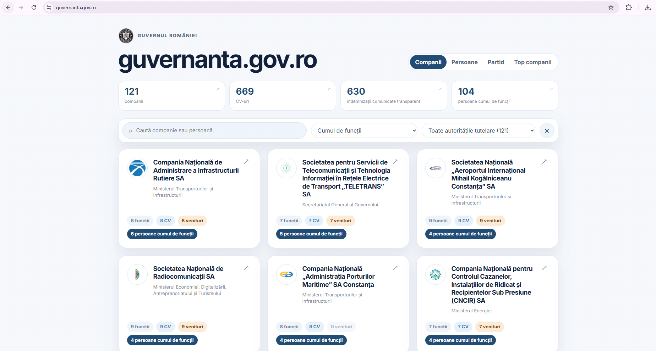
Task: Click CNCIR company logo
Action: [x=436, y=274]
